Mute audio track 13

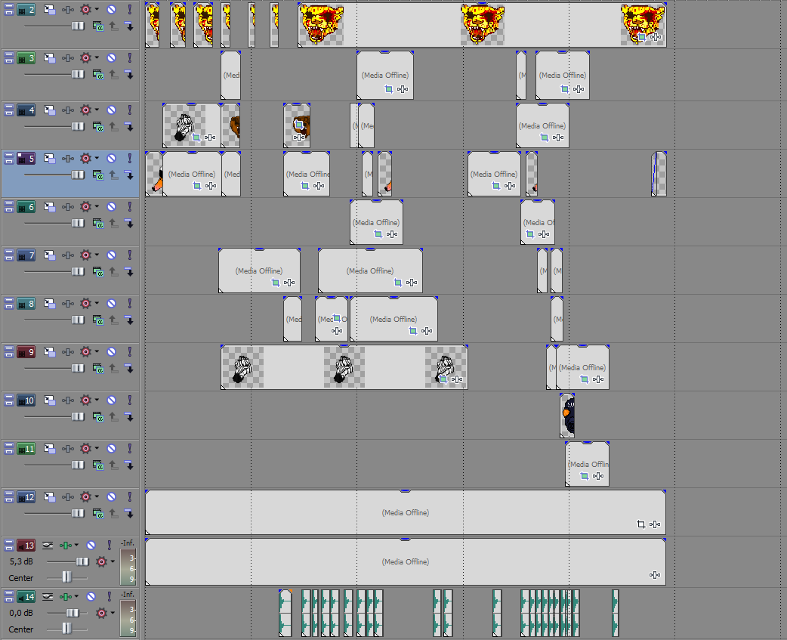(91, 545)
